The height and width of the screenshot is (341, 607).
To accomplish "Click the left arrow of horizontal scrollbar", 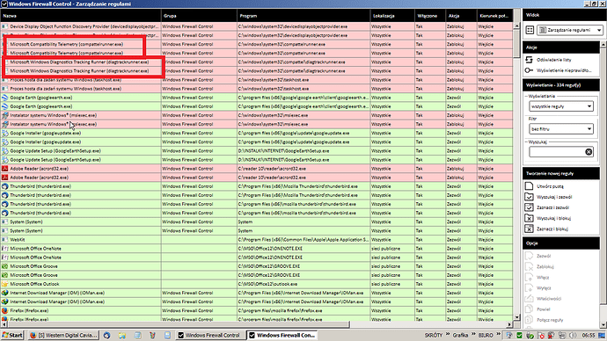I will tap(4, 324).
